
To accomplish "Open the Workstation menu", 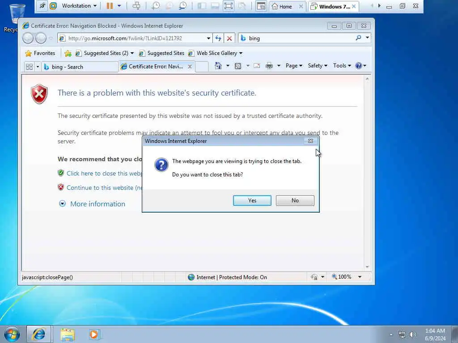I will click(79, 6).
